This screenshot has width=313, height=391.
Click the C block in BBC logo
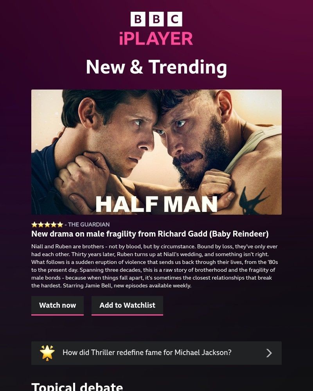click(175, 19)
